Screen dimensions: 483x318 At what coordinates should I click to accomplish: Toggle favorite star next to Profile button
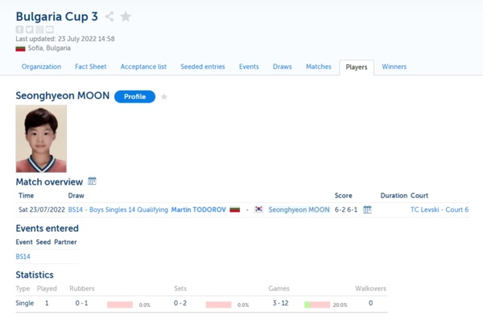pyautogui.click(x=164, y=97)
